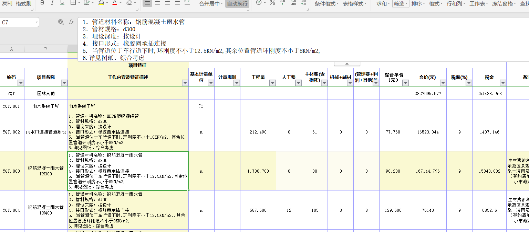Open filter for 项目名称 column
Screen dimensions: 529x232
click(64, 83)
